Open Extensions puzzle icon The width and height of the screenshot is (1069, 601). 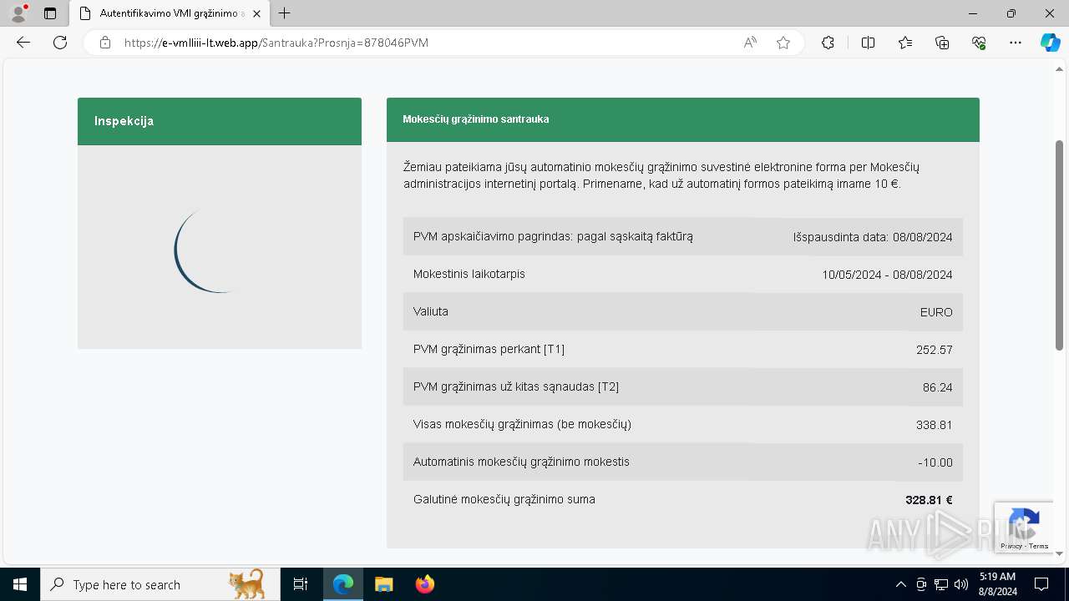coord(828,43)
